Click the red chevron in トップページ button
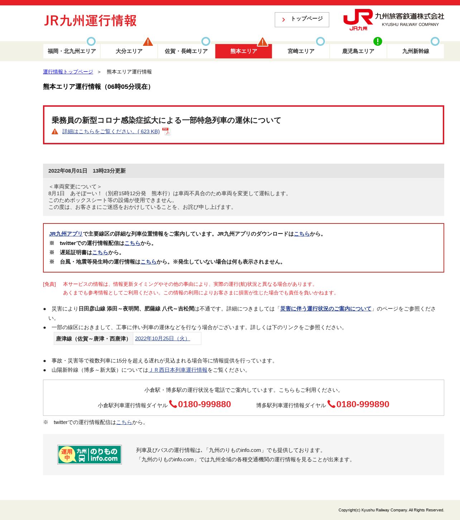This screenshot has height=520, width=460. pyautogui.click(x=283, y=20)
